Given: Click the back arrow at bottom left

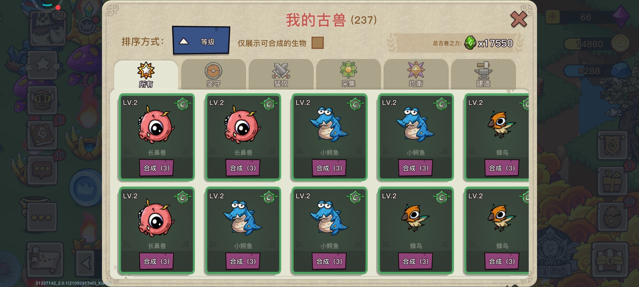Looking at the screenshot, I should (86, 264).
